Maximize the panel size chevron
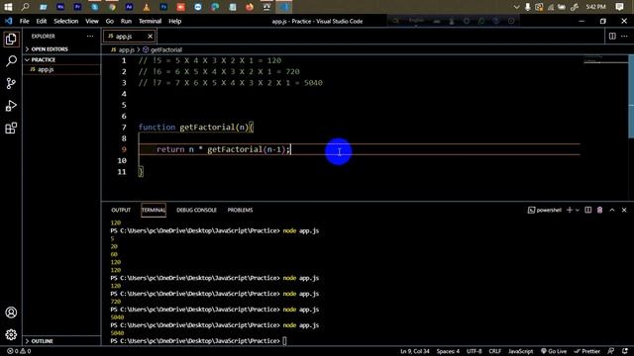The image size is (634, 356). (x=612, y=210)
